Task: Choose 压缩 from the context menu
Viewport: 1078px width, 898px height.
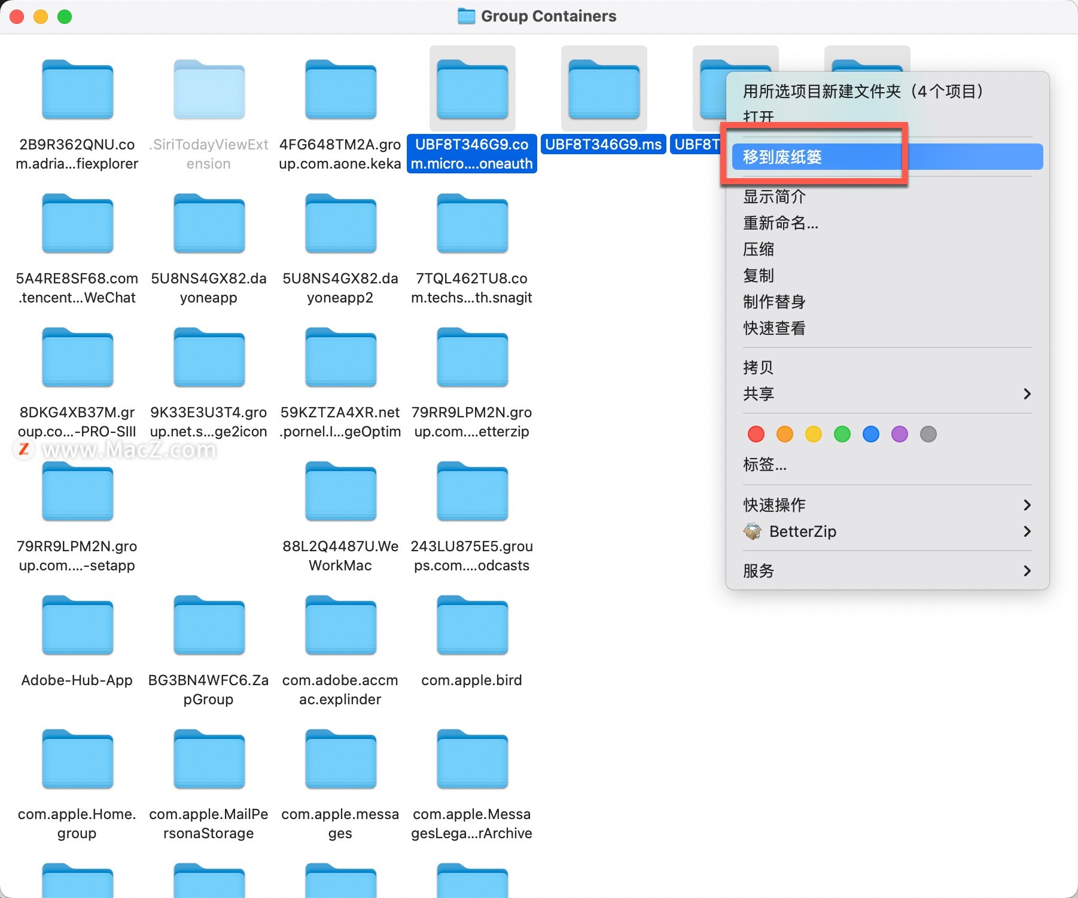Action: point(888,249)
